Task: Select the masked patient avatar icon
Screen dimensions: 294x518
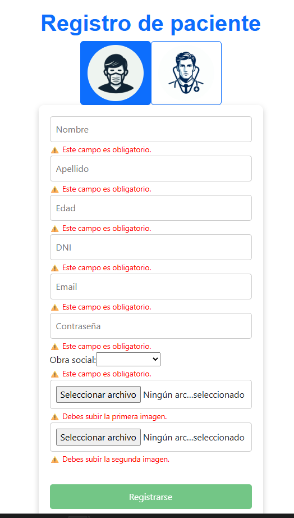Action: [x=116, y=73]
